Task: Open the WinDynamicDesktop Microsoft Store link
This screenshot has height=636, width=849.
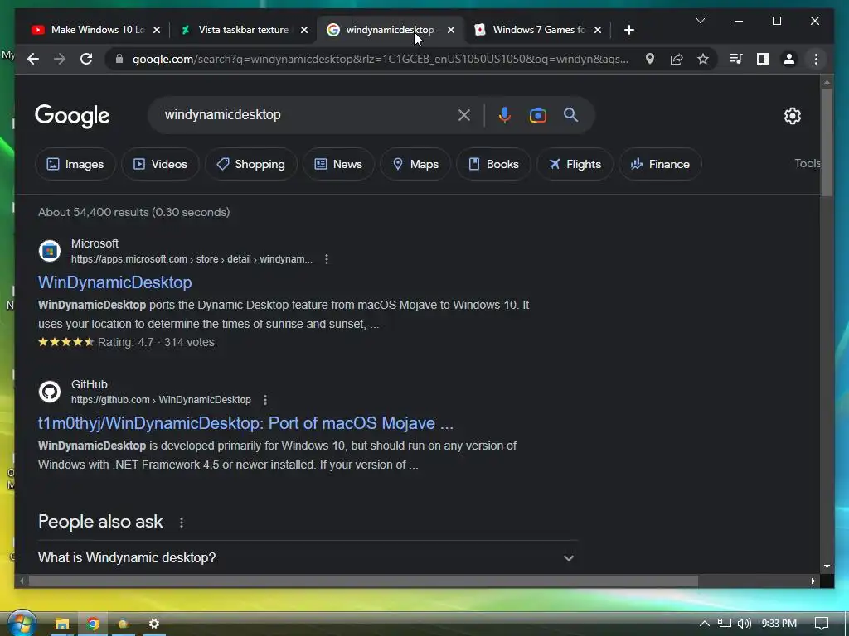Action: pyautogui.click(x=114, y=282)
